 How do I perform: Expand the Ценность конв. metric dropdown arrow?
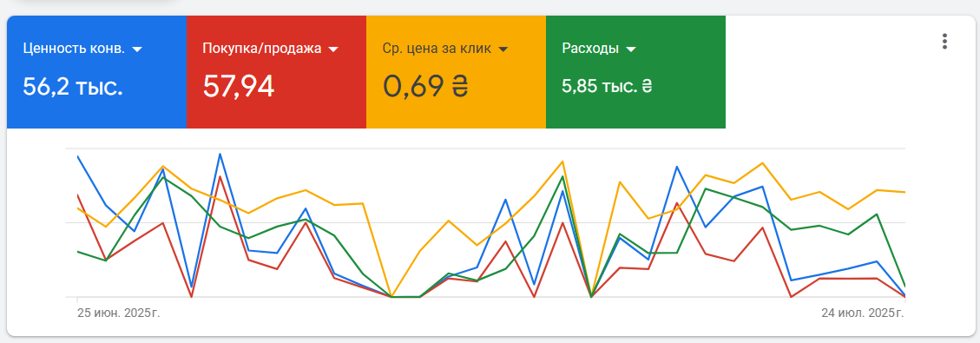pyautogui.click(x=137, y=49)
